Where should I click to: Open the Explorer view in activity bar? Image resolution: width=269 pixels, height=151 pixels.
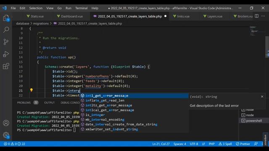click(6, 18)
